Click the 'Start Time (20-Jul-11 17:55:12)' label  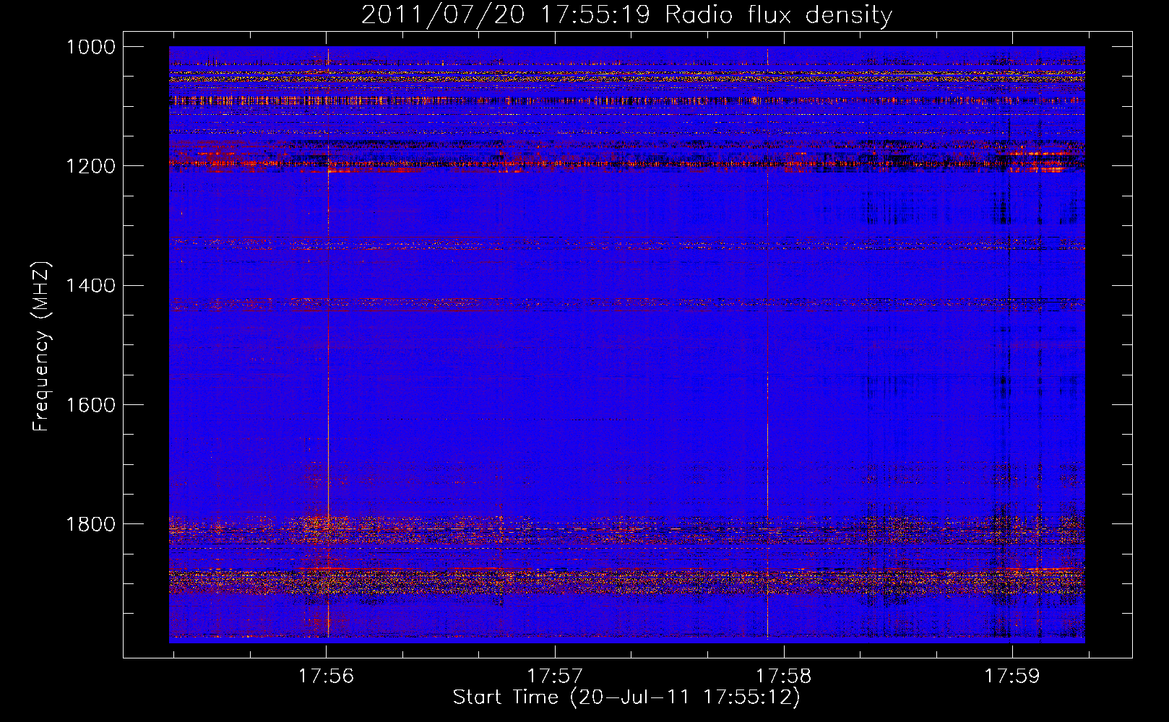(x=626, y=697)
